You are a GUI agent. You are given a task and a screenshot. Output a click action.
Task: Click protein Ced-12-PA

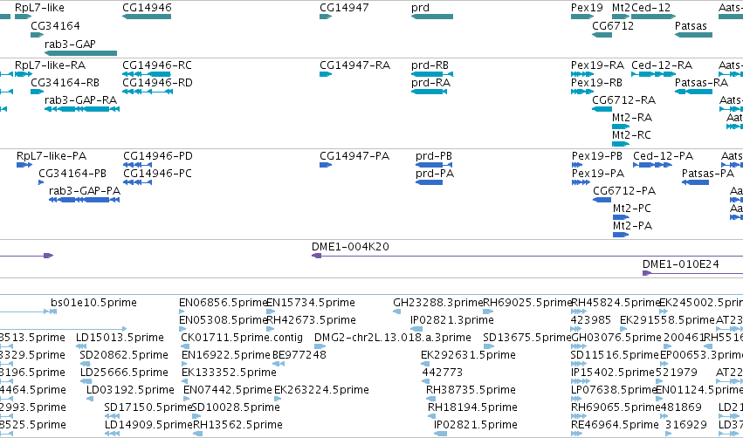652,165
